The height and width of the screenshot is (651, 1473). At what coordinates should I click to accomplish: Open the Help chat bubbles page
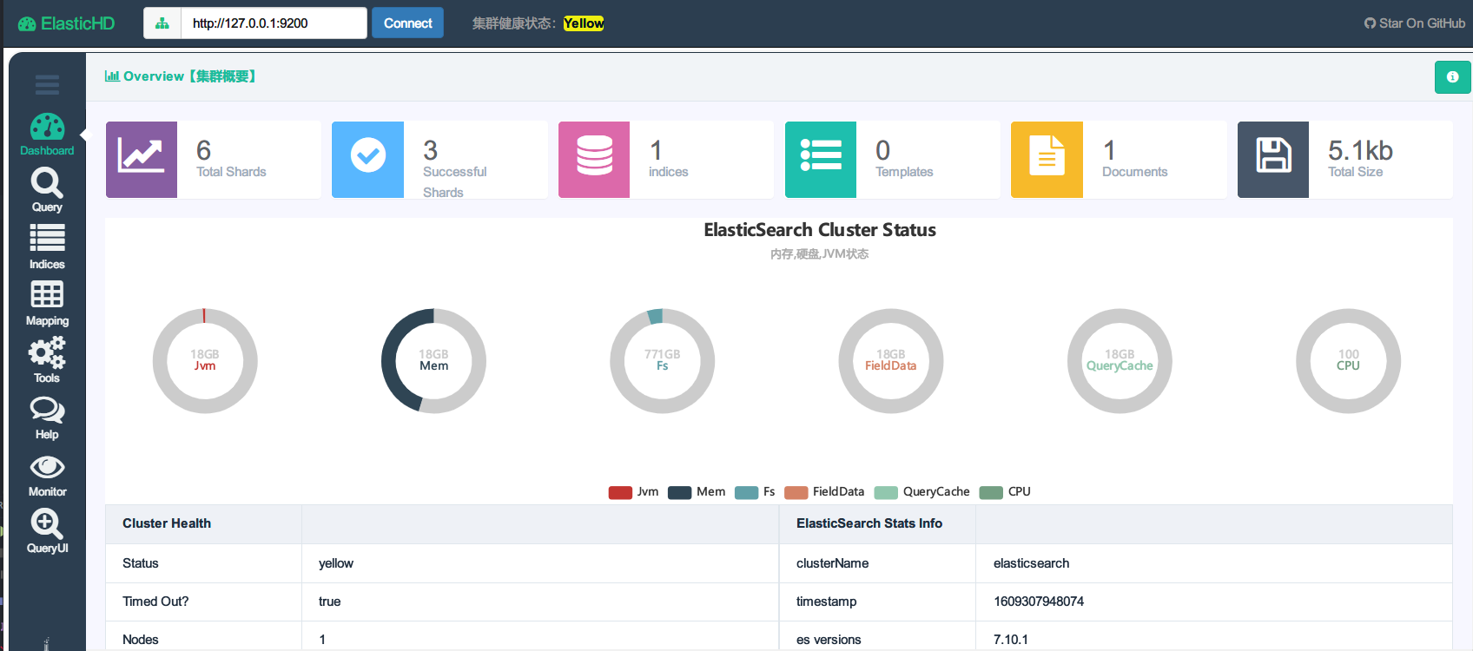[47, 418]
